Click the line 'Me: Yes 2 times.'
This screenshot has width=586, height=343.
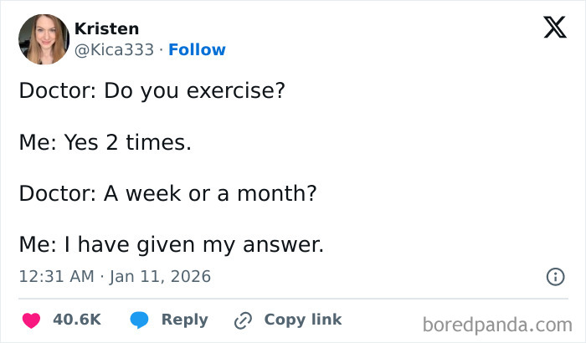105,142
